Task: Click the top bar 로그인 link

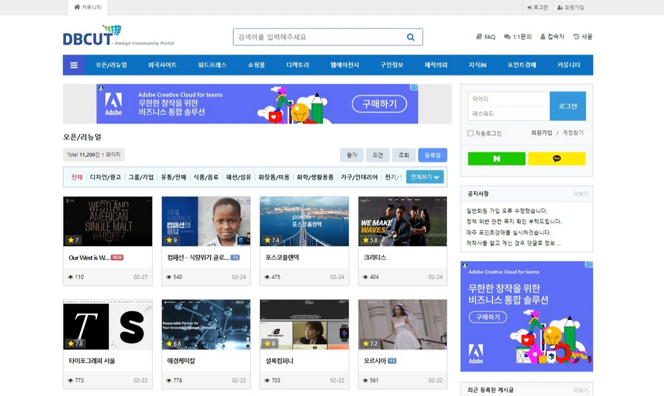Action: coord(537,7)
